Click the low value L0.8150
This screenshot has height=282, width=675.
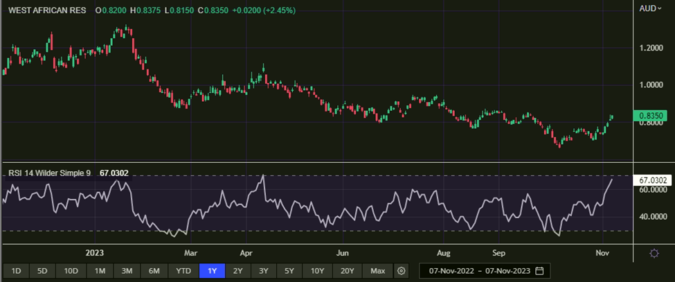[x=179, y=10]
